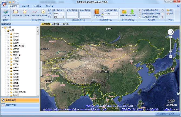Increase 线宽 with the spinner up arrow
This screenshot has width=181, height=117.
pyautogui.click(x=63, y=13)
